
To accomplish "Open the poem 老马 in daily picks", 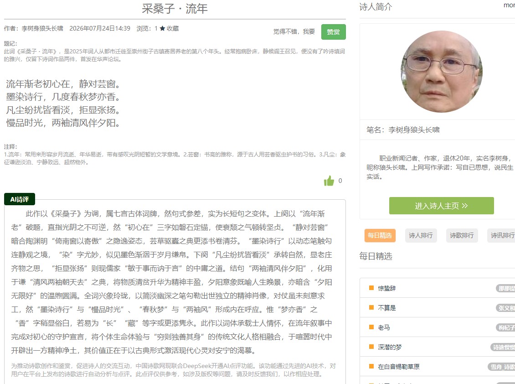I will click(x=384, y=327).
